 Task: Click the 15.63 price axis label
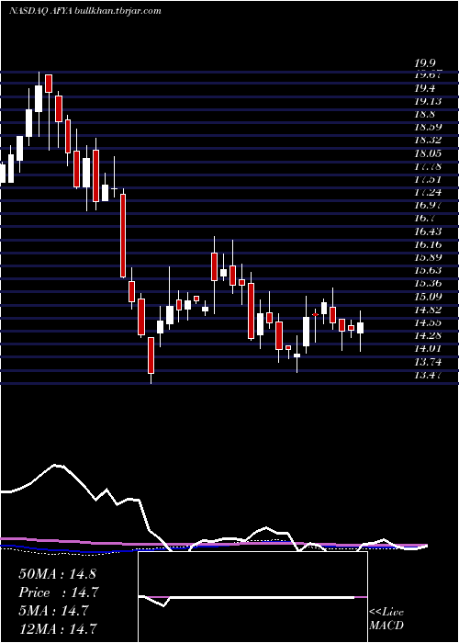pos(428,271)
